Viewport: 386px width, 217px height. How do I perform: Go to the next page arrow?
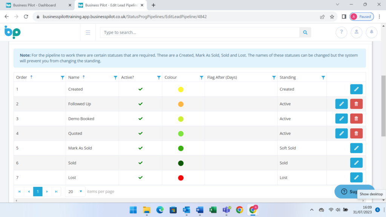pyautogui.click(x=47, y=191)
